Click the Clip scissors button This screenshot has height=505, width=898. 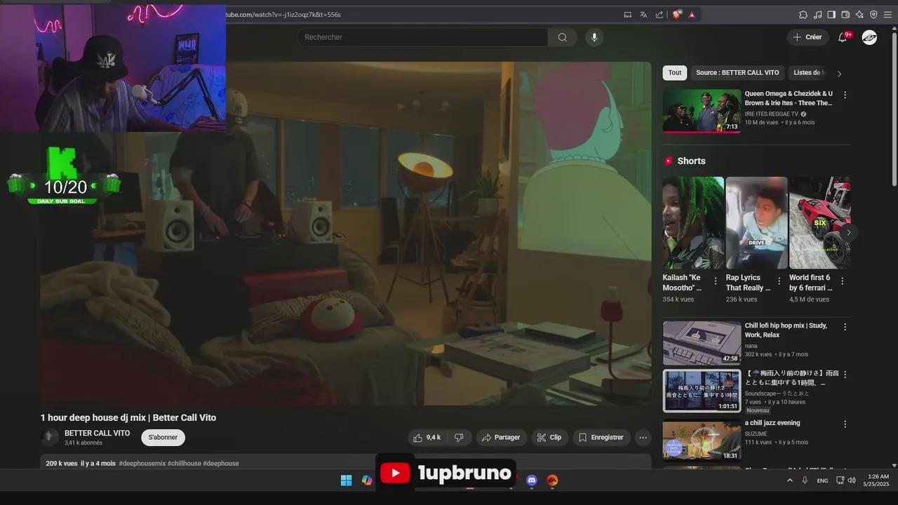549,438
